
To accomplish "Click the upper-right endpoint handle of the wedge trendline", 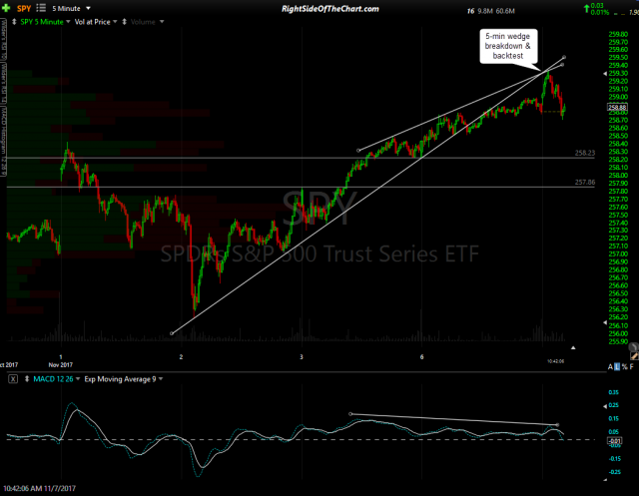I will (564, 58).
